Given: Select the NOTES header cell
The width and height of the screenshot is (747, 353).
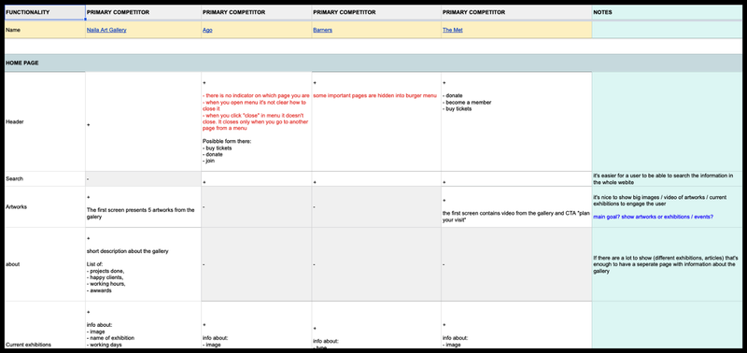Looking at the screenshot, I should click(x=667, y=12).
